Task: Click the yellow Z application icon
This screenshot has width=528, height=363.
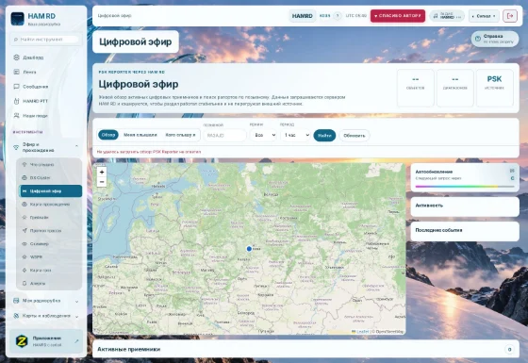Action: pos(22,340)
